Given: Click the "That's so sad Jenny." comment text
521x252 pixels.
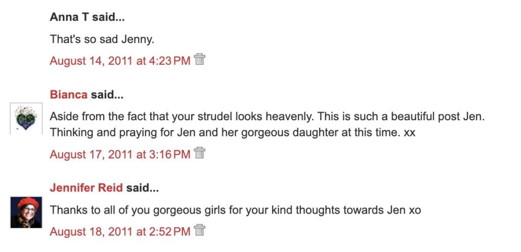Looking at the screenshot, I should (x=102, y=39).
